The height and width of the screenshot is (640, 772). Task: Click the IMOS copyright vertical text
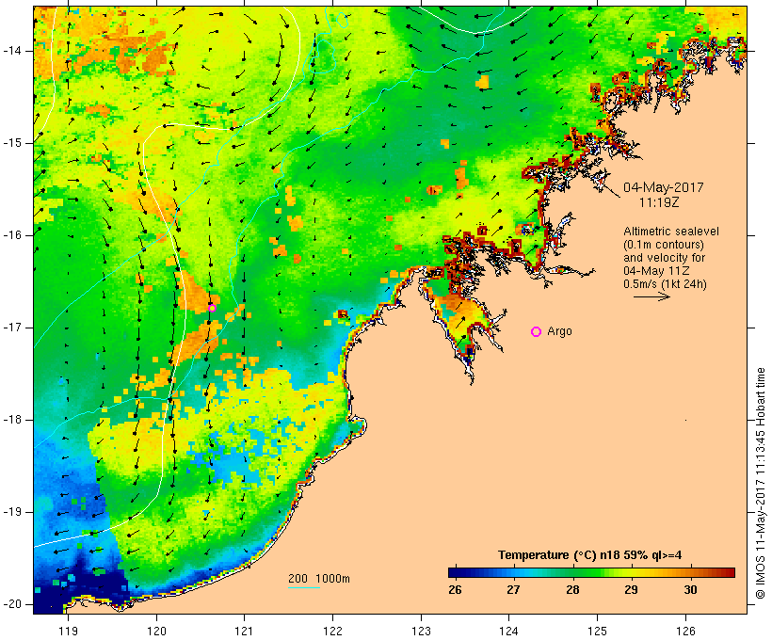(761, 483)
